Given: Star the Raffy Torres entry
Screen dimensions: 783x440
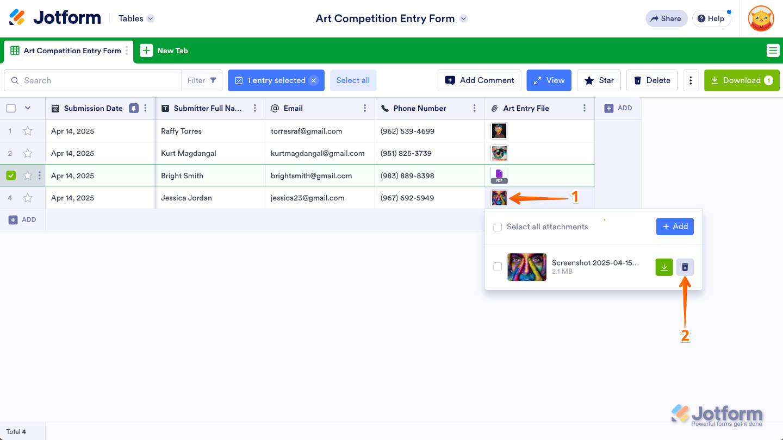Looking at the screenshot, I should (x=28, y=131).
